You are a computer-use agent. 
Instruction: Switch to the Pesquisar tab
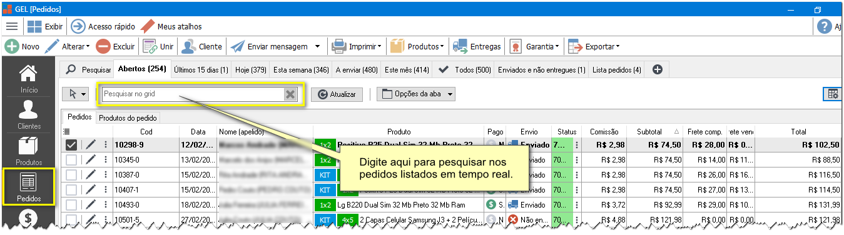coord(89,70)
